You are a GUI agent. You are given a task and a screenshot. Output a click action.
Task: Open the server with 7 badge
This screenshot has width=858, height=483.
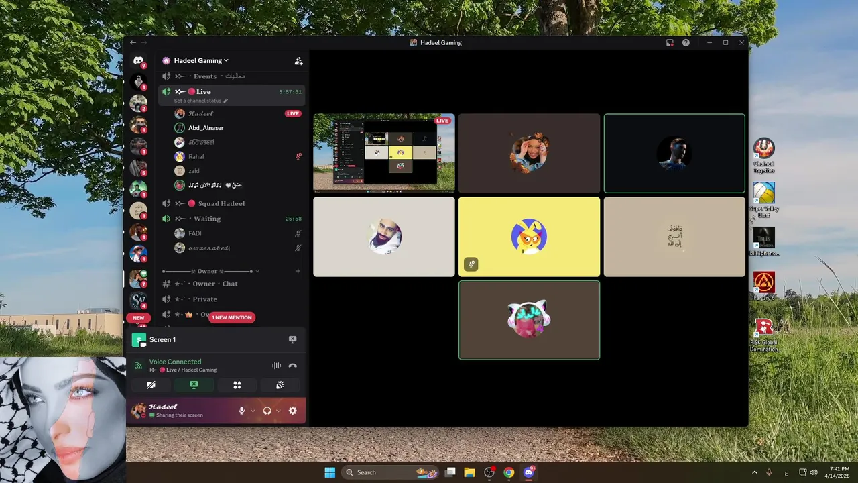pos(138,278)
